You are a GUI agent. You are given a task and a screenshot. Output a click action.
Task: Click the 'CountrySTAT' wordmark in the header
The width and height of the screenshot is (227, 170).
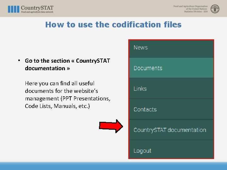click(x=37, y=8)
